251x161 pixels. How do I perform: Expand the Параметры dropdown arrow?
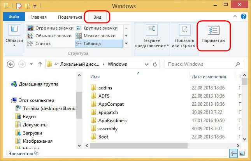pyautogui.click(x=213, y=46)
